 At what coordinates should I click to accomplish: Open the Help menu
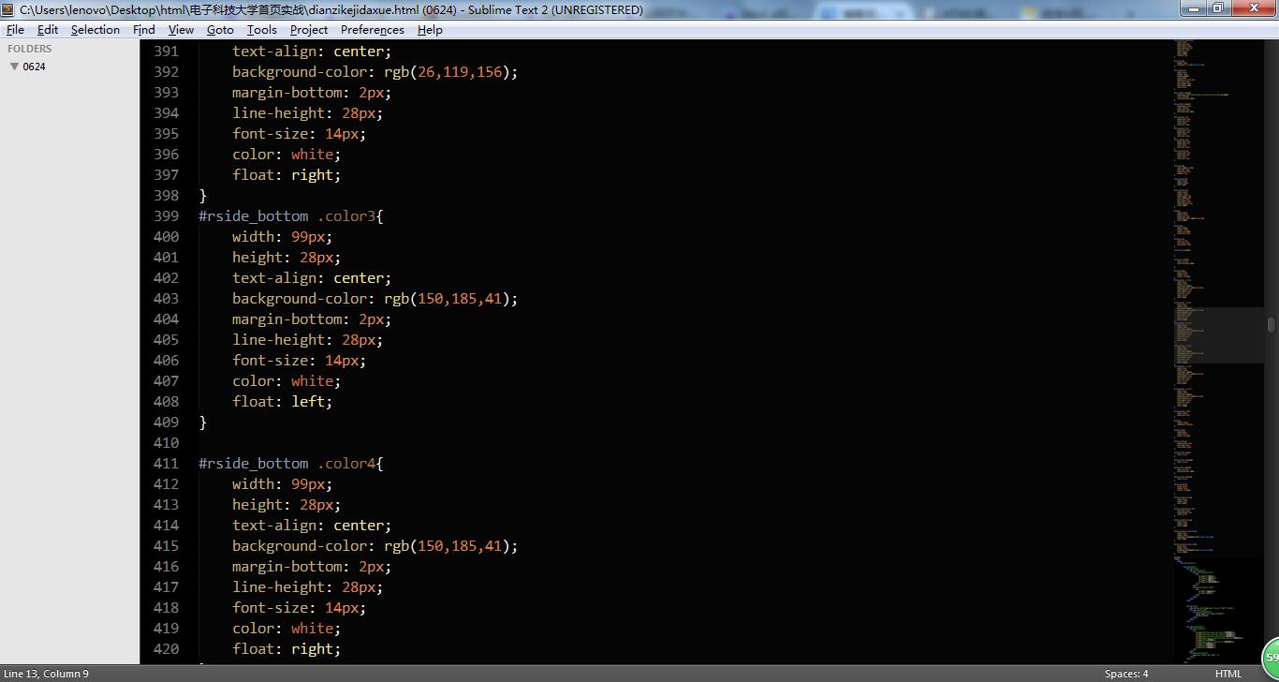tap(430, 30)
